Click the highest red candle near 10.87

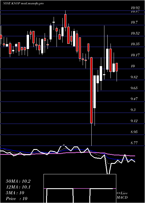click(x=65, y=21)
